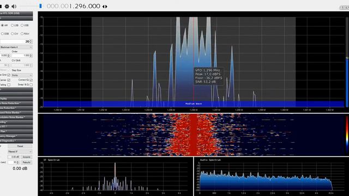Open the Step Size dropdown
The height and width of the screenshot is (196, 349).
(22, 75)
